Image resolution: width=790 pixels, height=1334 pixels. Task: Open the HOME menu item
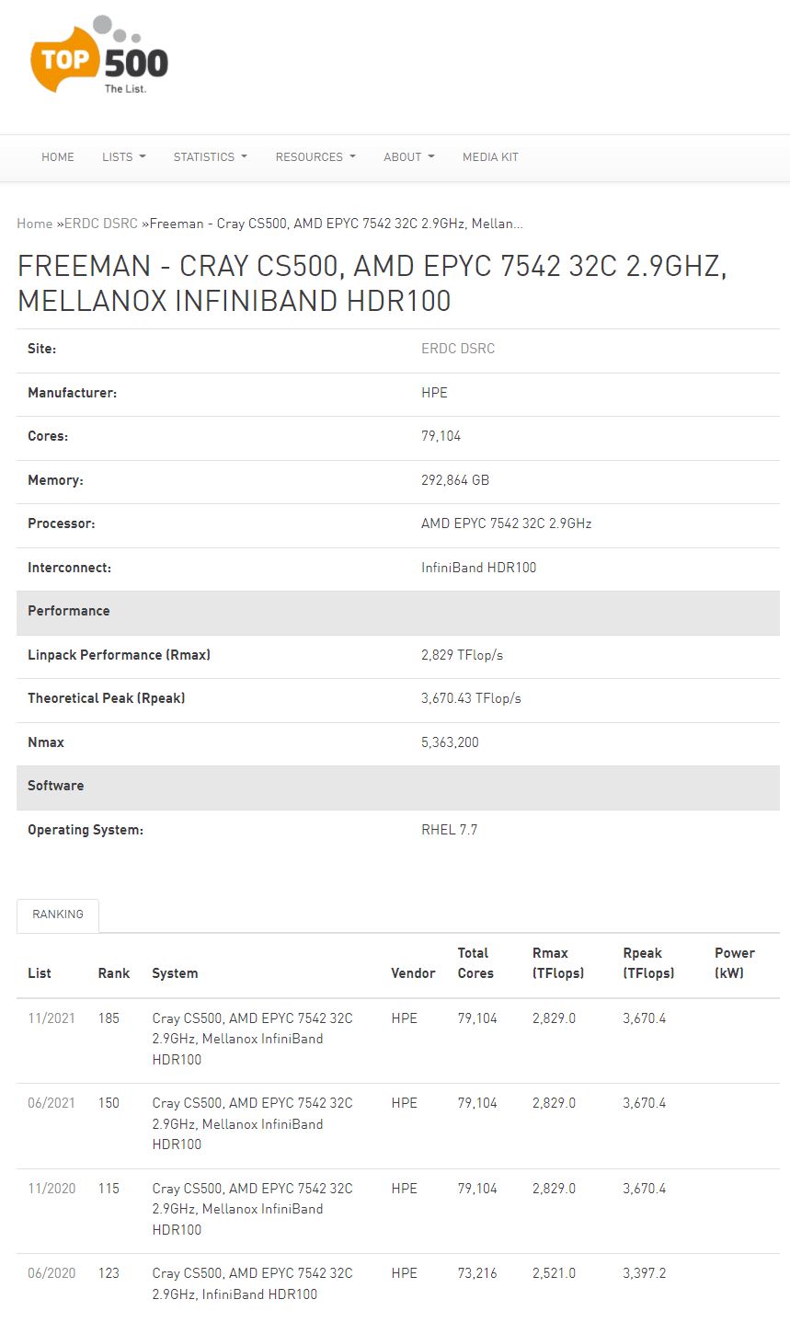[58, 157]
